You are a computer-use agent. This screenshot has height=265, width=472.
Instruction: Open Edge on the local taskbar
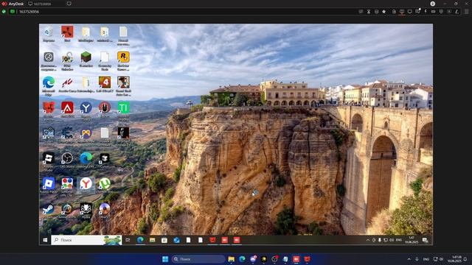click(x=242, y=259)
